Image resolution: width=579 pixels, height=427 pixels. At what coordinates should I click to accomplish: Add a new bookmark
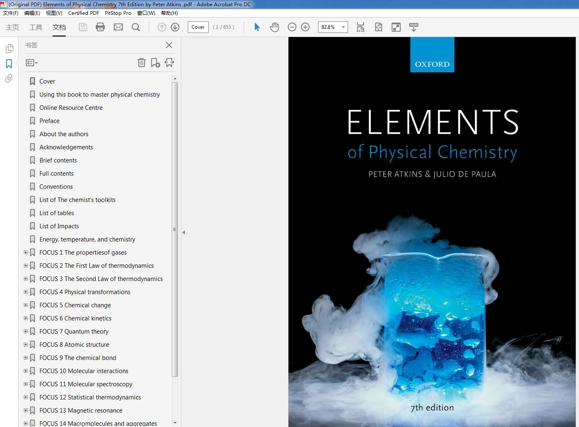[155, 63]
